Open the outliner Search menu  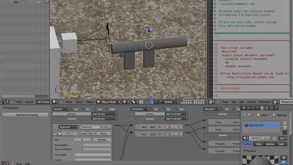29,102
